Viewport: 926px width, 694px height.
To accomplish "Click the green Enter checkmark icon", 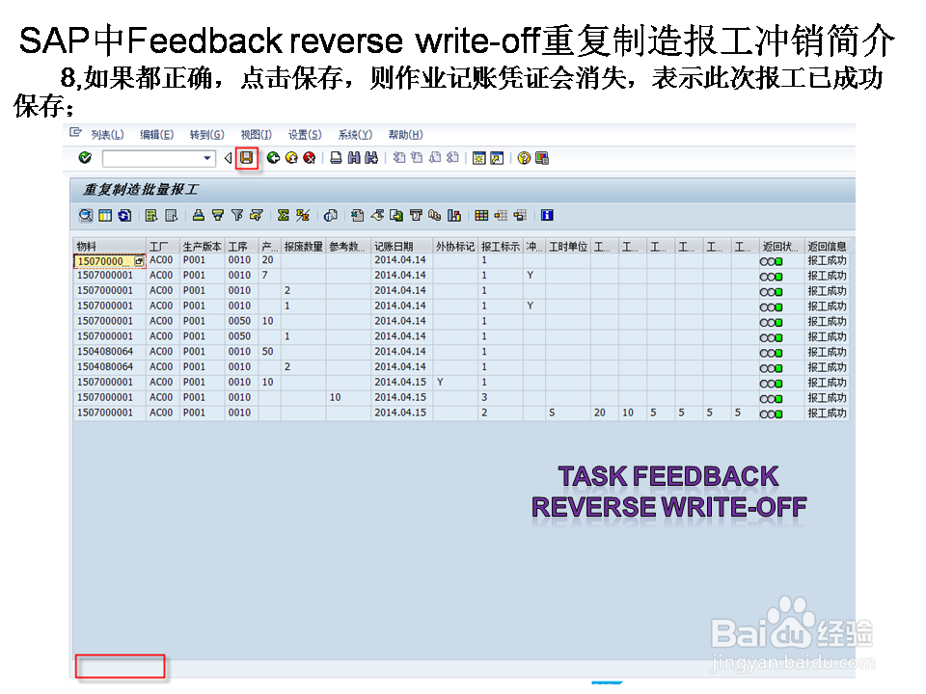I will pyautogui.click(x=85, y=157).
